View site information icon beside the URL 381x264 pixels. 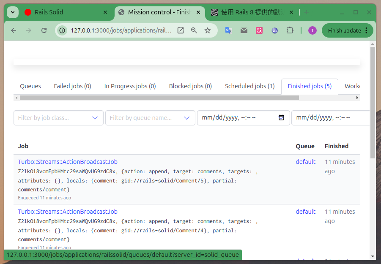coord(62,30)
